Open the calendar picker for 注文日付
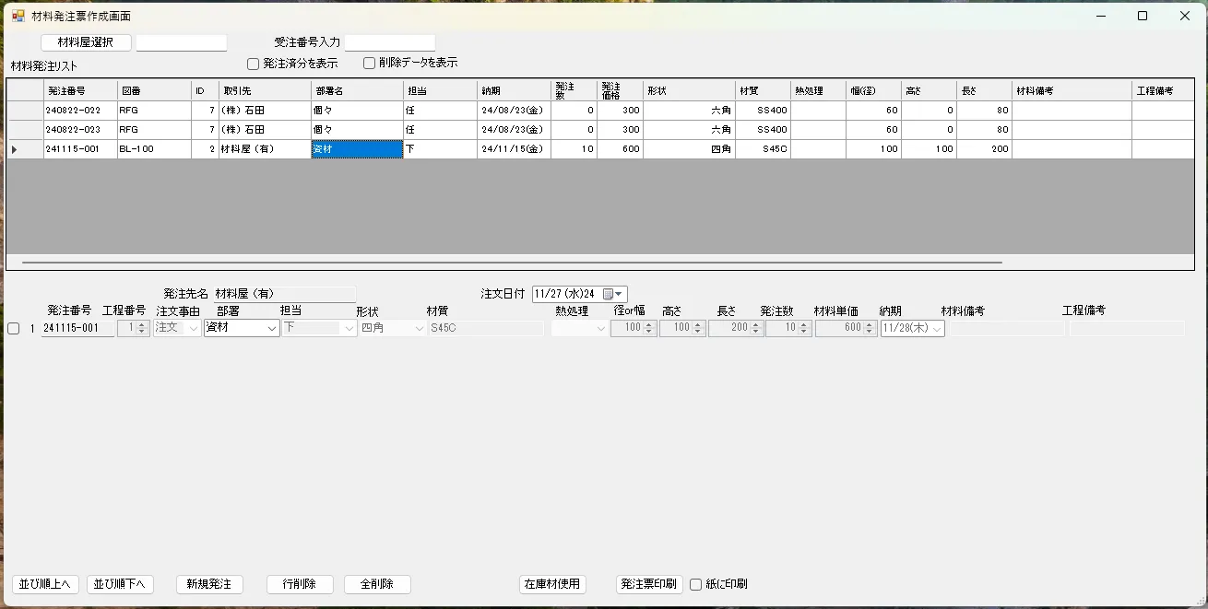Viewport: 1208px width, 609px height. (x=613, y=294)
